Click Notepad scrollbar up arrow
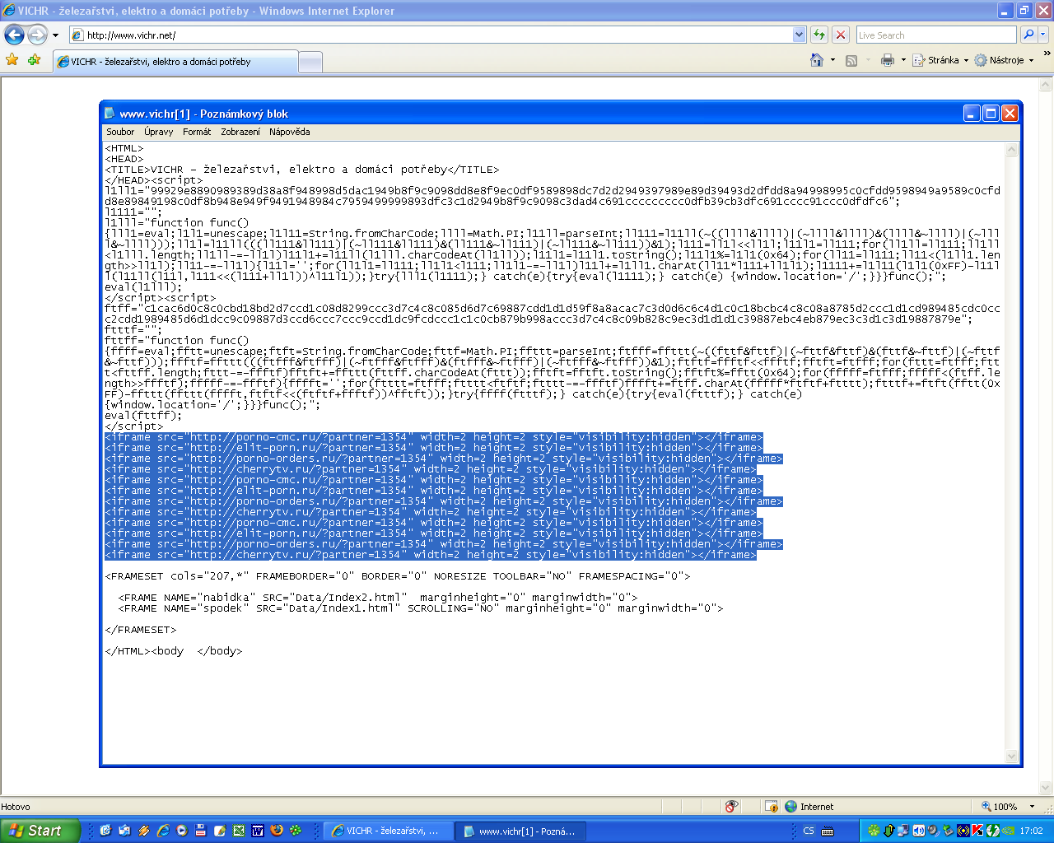The width and height of the screenshot is (1054, 843). point(1013,150)
